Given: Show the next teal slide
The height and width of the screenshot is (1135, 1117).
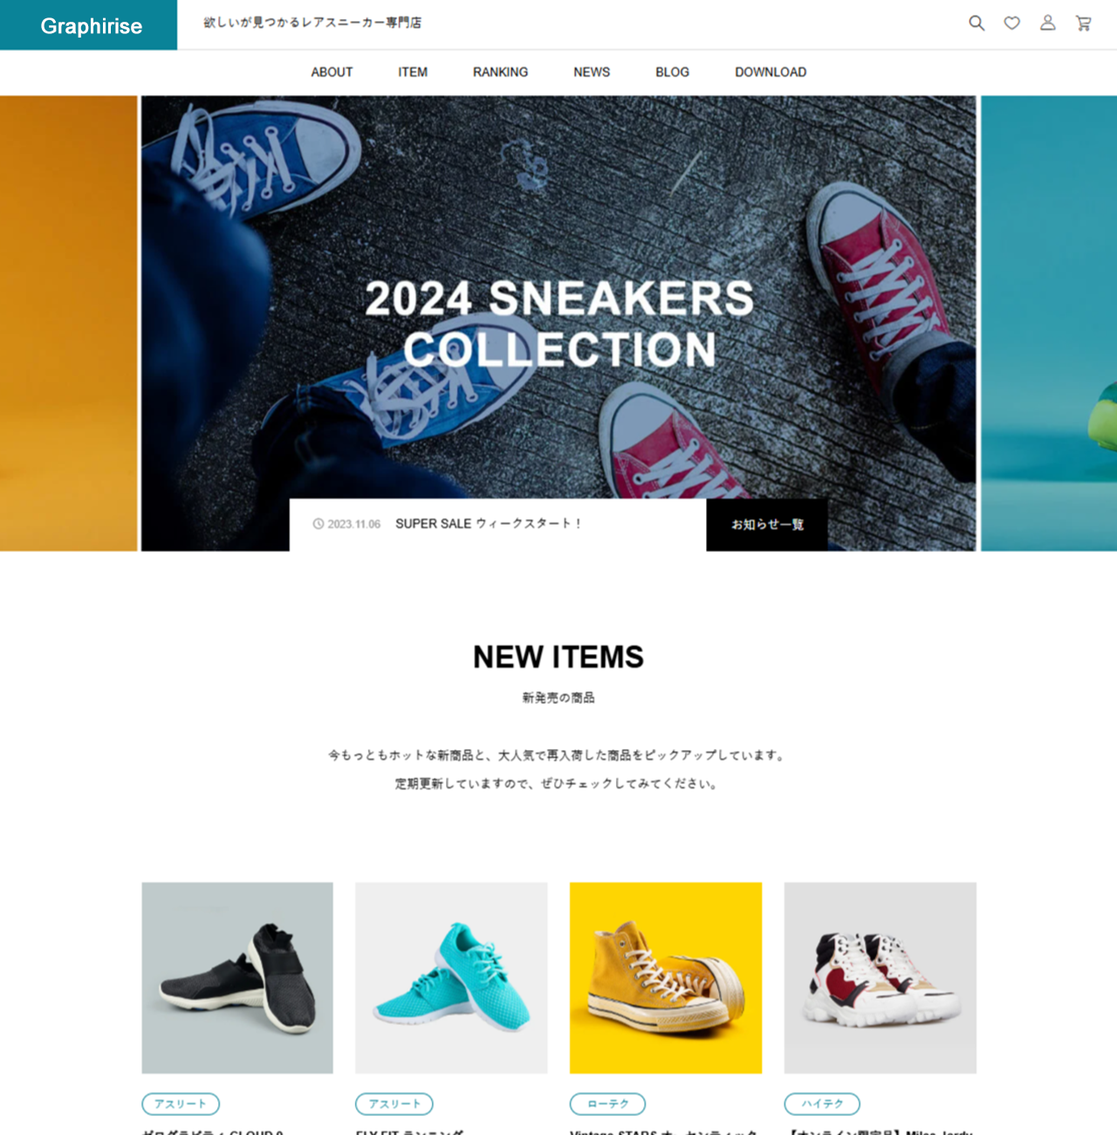Looking at the screenshot, I should [1049, 323].
